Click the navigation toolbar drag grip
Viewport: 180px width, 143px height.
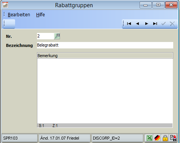tap(123, 23)
